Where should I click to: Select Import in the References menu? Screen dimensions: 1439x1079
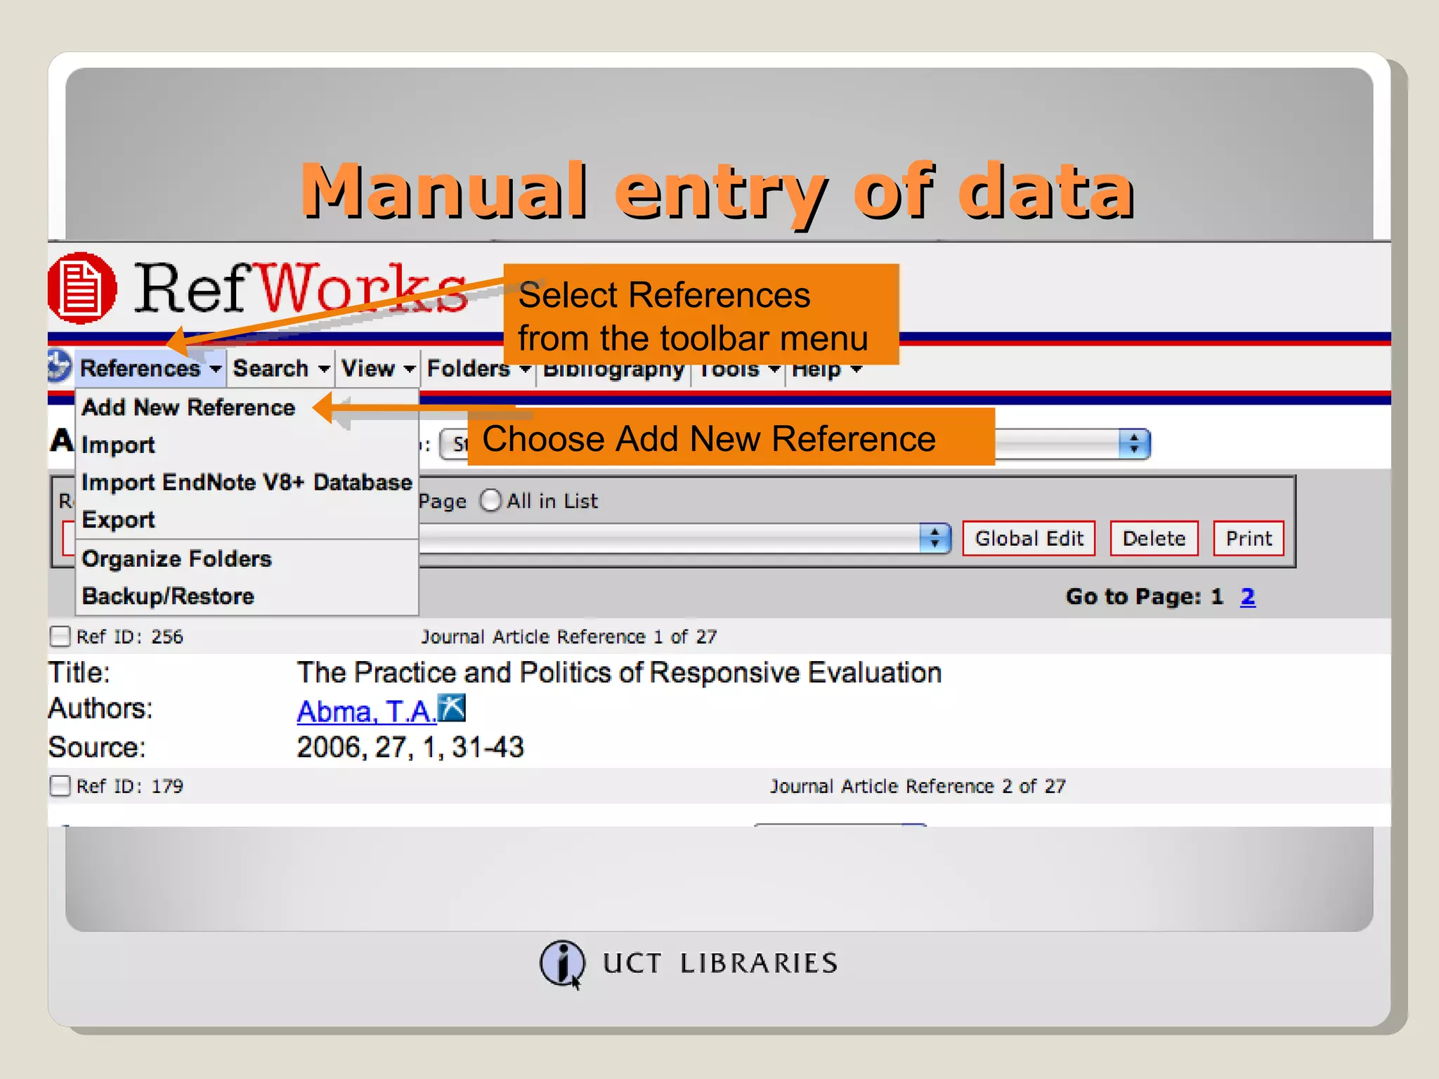[118, 445]
